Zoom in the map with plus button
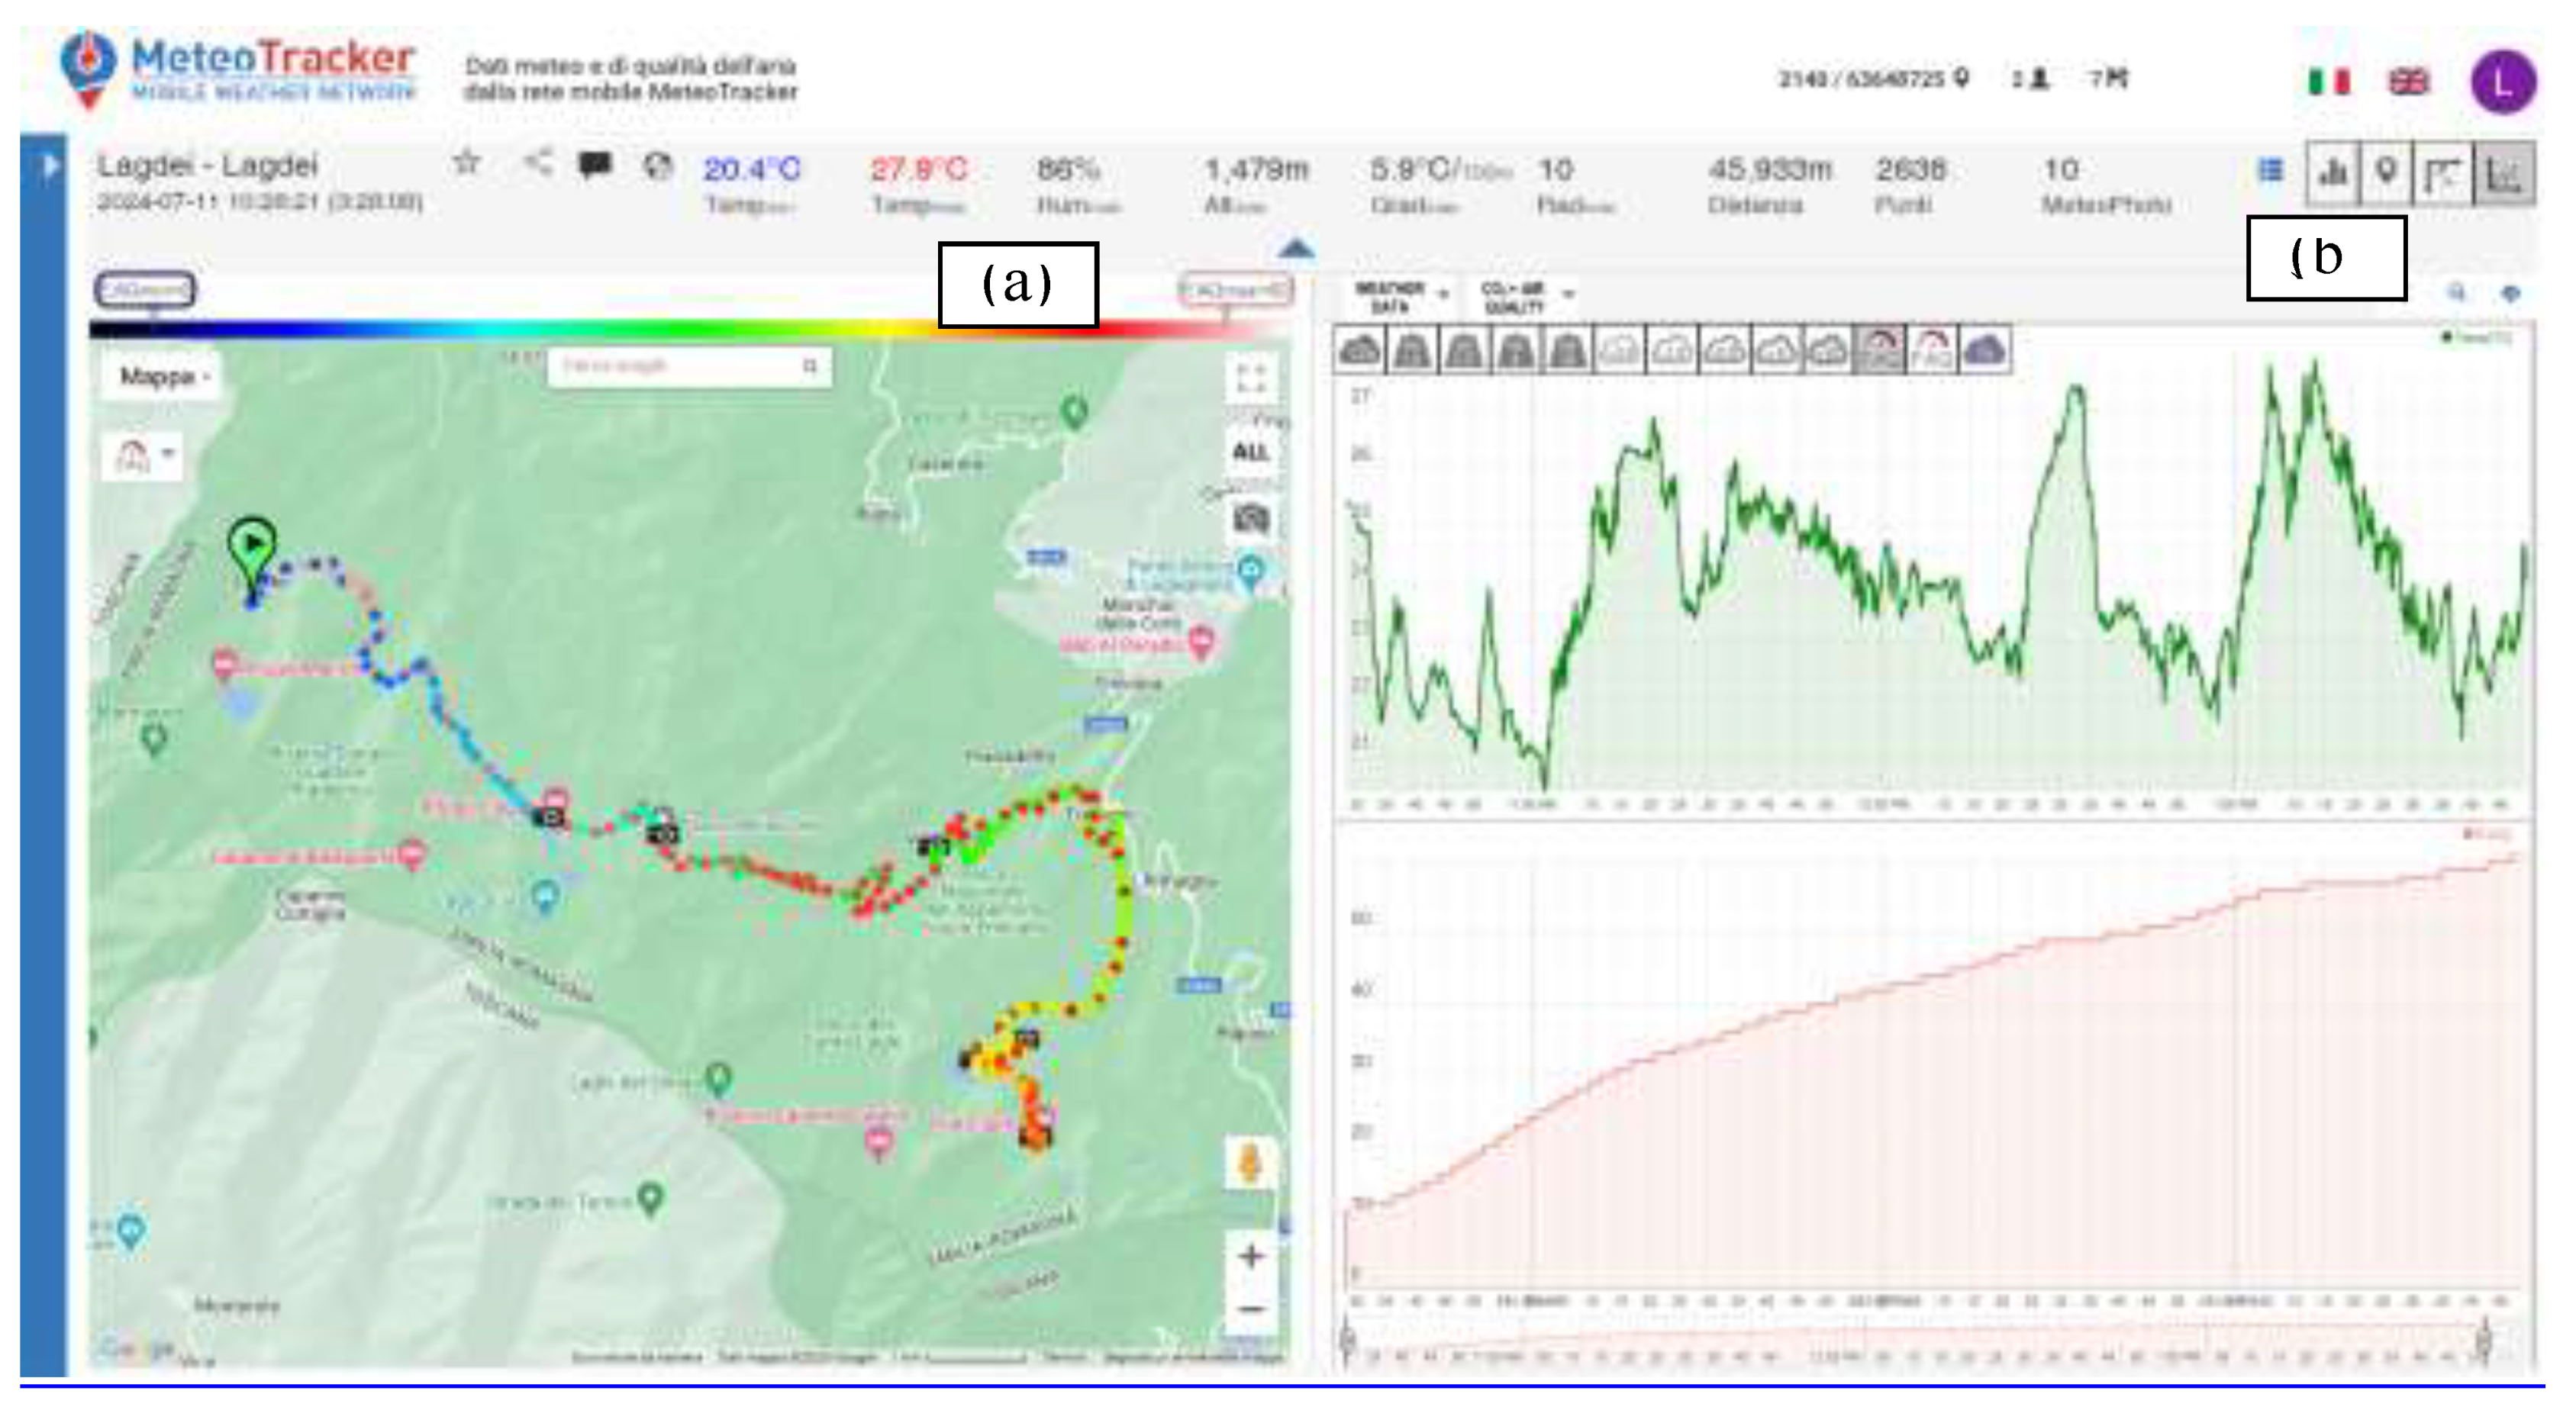 1251,1256
